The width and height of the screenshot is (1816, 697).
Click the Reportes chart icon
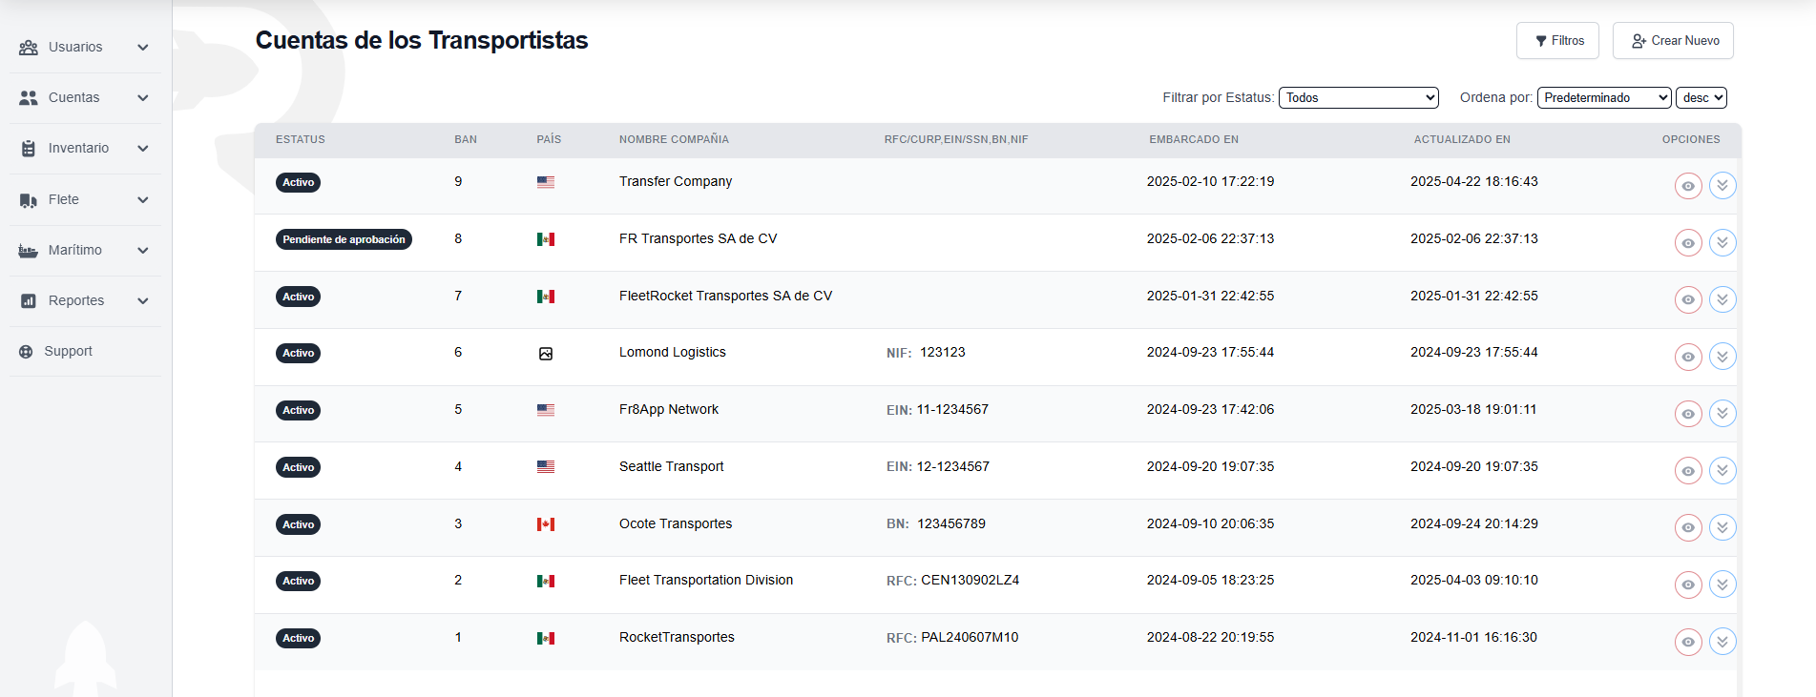(x=29, y=301)
